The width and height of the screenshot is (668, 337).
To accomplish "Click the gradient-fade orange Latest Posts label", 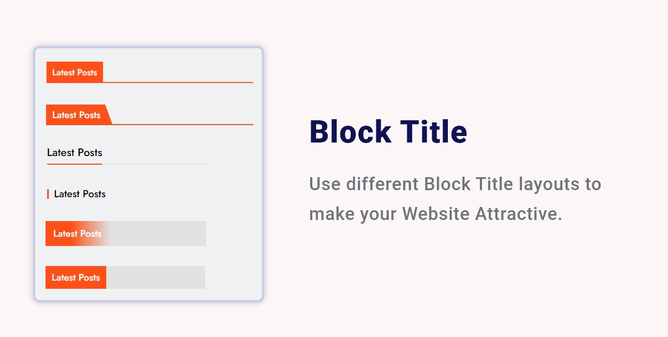I will coord(77,234).
